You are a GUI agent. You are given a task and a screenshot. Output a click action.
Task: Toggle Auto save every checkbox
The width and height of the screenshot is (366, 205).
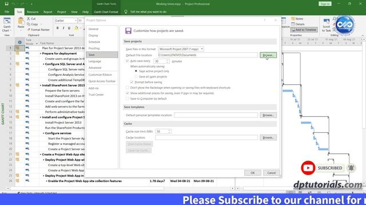127,61
